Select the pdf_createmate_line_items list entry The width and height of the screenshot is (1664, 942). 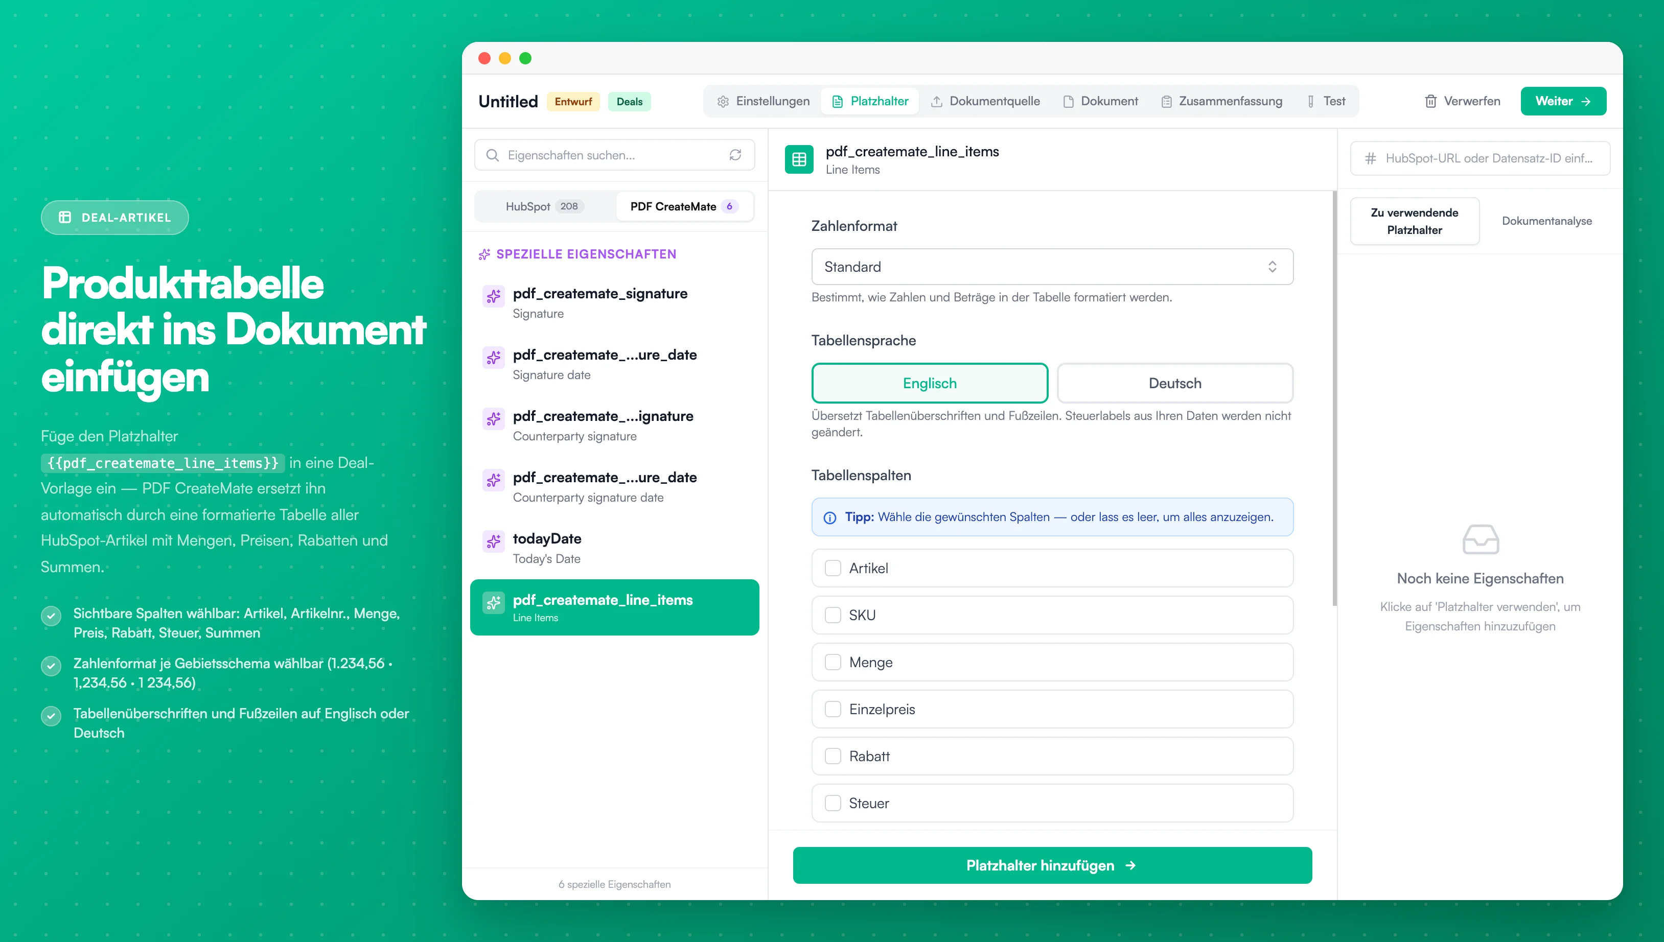pyautogui.click(x=614, y=607)
